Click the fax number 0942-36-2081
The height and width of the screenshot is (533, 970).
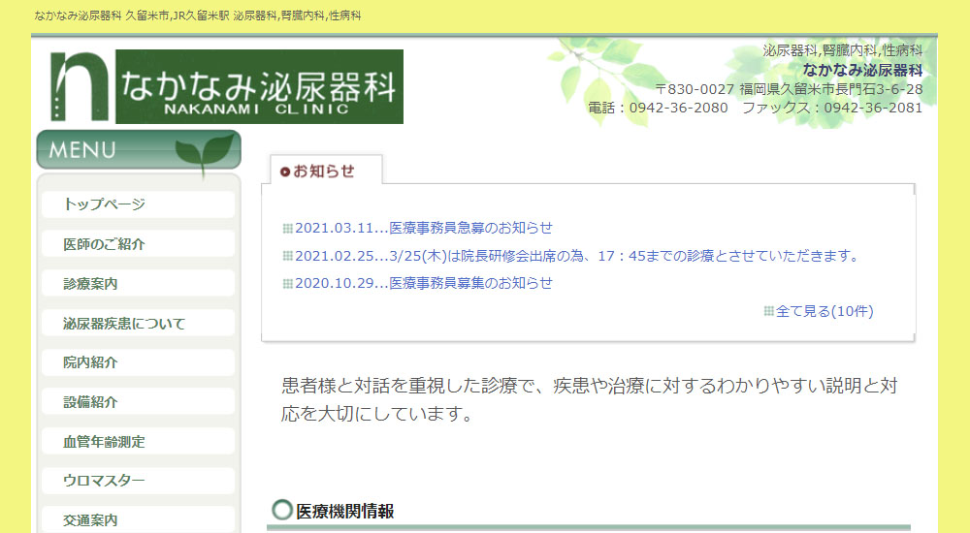click(x=873, y=108)
